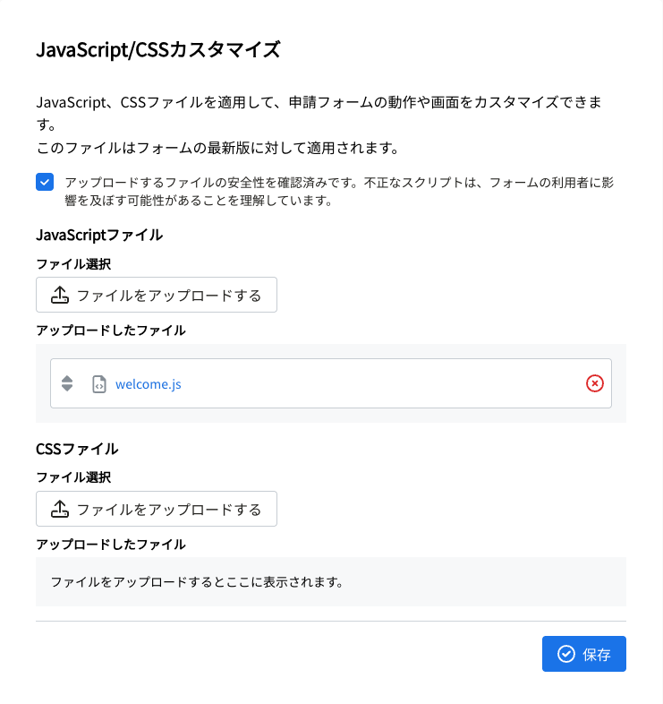The height and width of the screenshot is (704, 663).
Task: Click the up arrow of welcome.js reorder handle
Action: [67, 379]
